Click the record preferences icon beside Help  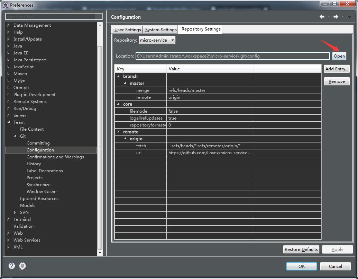22,266
